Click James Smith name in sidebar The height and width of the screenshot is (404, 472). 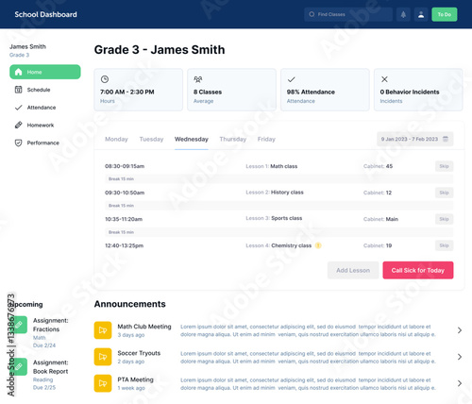pos(27,46)
